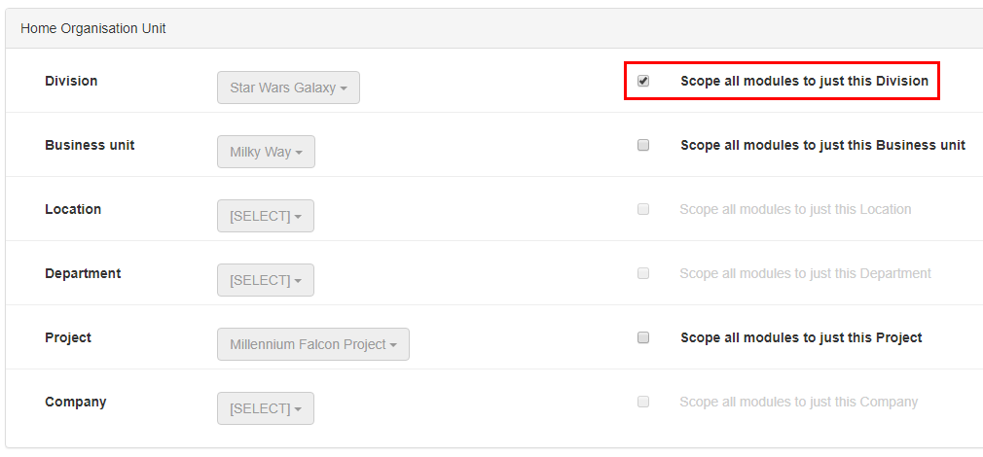Click the disabled Location scope checkbox
Screen dimensions: 983x457
643,209
